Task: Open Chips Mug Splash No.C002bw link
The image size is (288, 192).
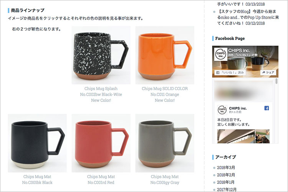Action: coord(101,94)
